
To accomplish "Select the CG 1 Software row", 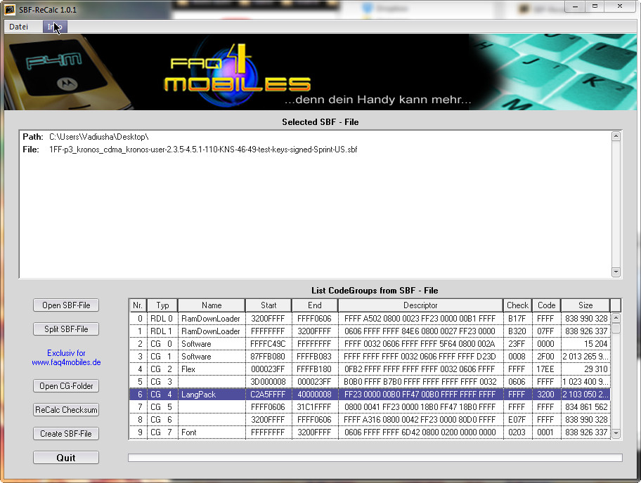I will tap(370, 357).
